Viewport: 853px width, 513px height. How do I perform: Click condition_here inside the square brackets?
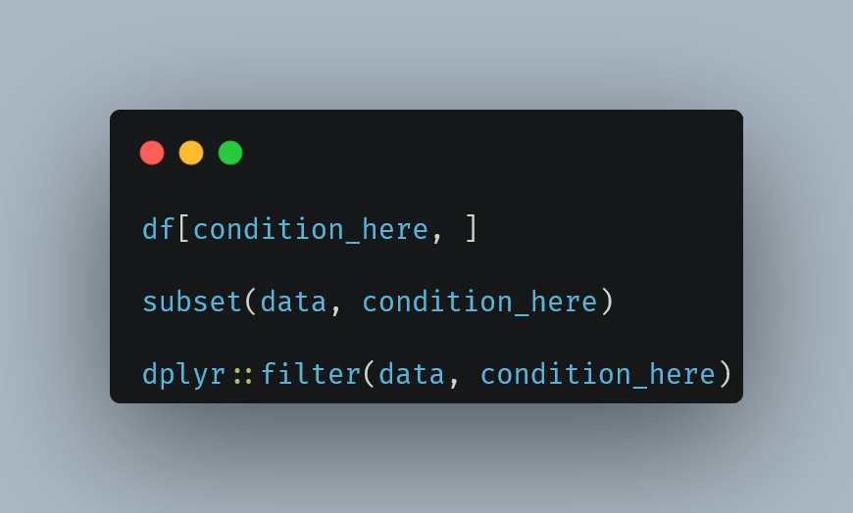(x=311, y=230)
